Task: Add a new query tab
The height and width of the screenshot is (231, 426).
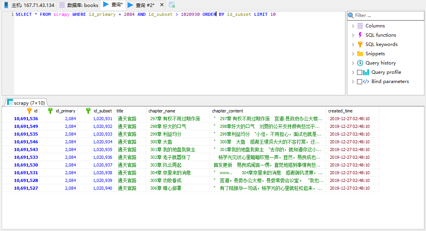Action: tap(172, 5)
